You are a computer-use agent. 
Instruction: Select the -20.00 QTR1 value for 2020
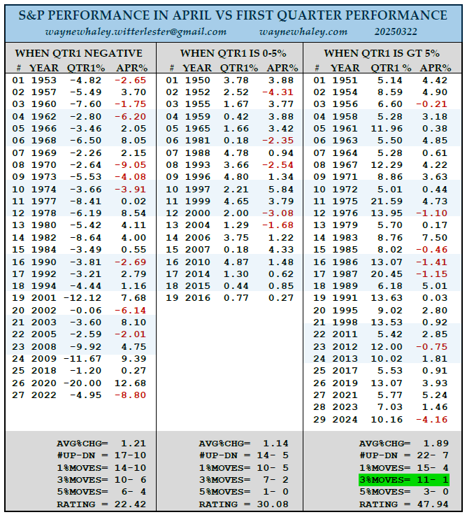[82, 383]
